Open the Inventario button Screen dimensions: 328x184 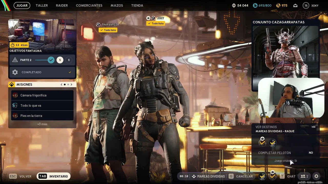pos(53,176)
